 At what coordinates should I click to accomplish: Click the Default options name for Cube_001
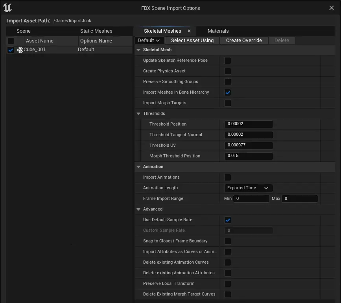pyautogui.click(x=86, y=50)
